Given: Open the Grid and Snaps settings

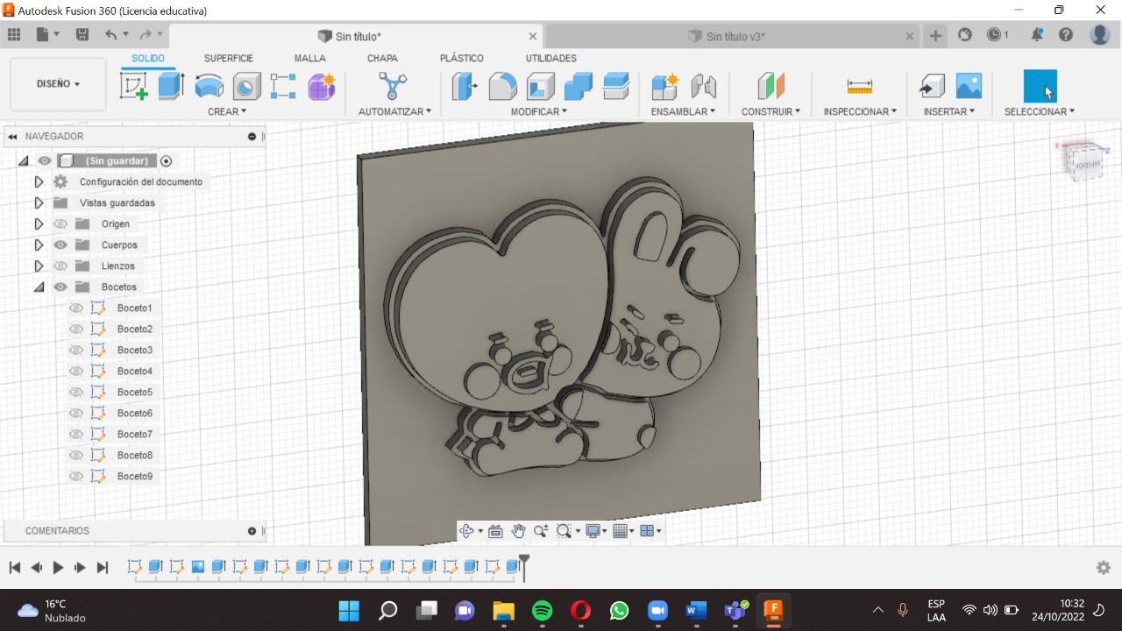Looking at the screenshot, I should click(x=623, y=531).
